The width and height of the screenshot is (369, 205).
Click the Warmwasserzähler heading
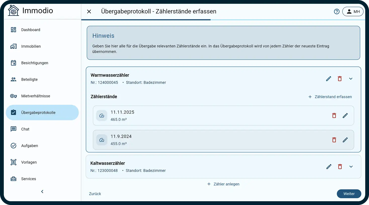point(110,75)
